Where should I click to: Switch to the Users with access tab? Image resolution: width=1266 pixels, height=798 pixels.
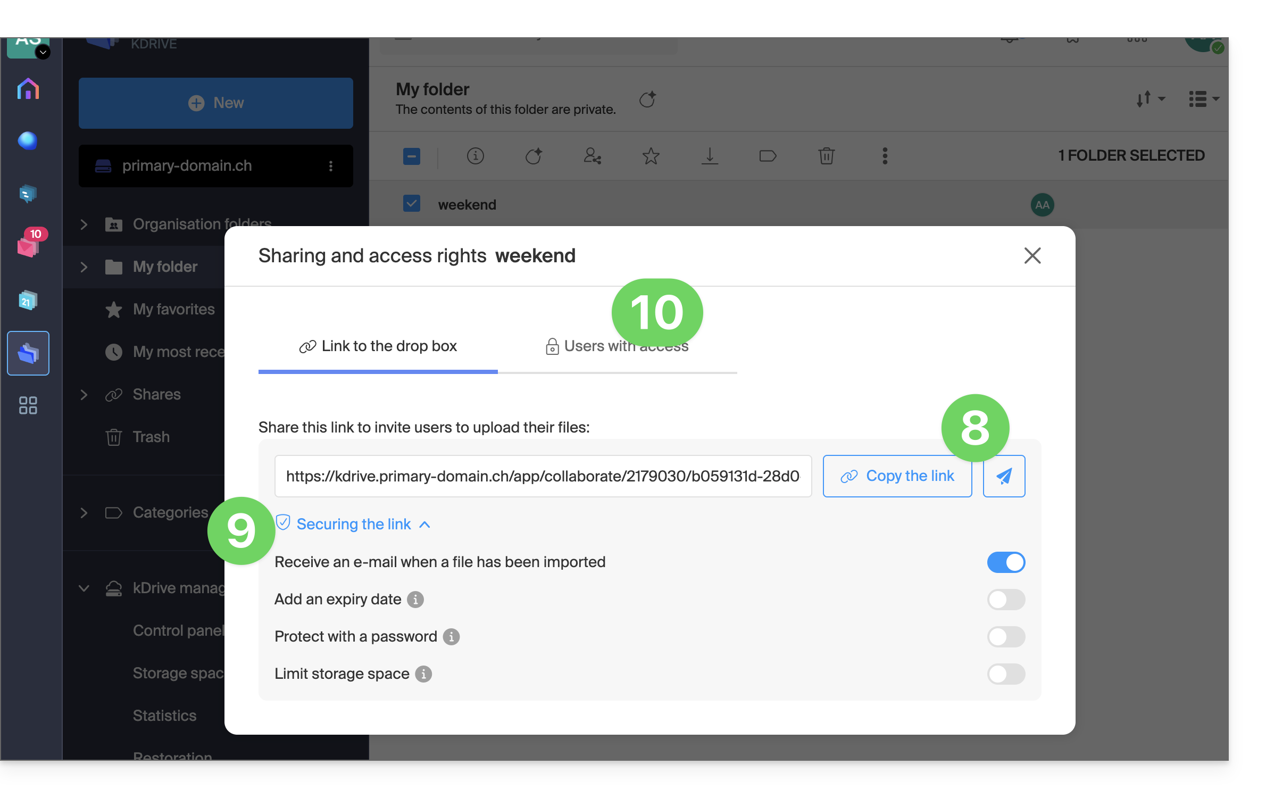pyautogui.click(x=617, y=346)
